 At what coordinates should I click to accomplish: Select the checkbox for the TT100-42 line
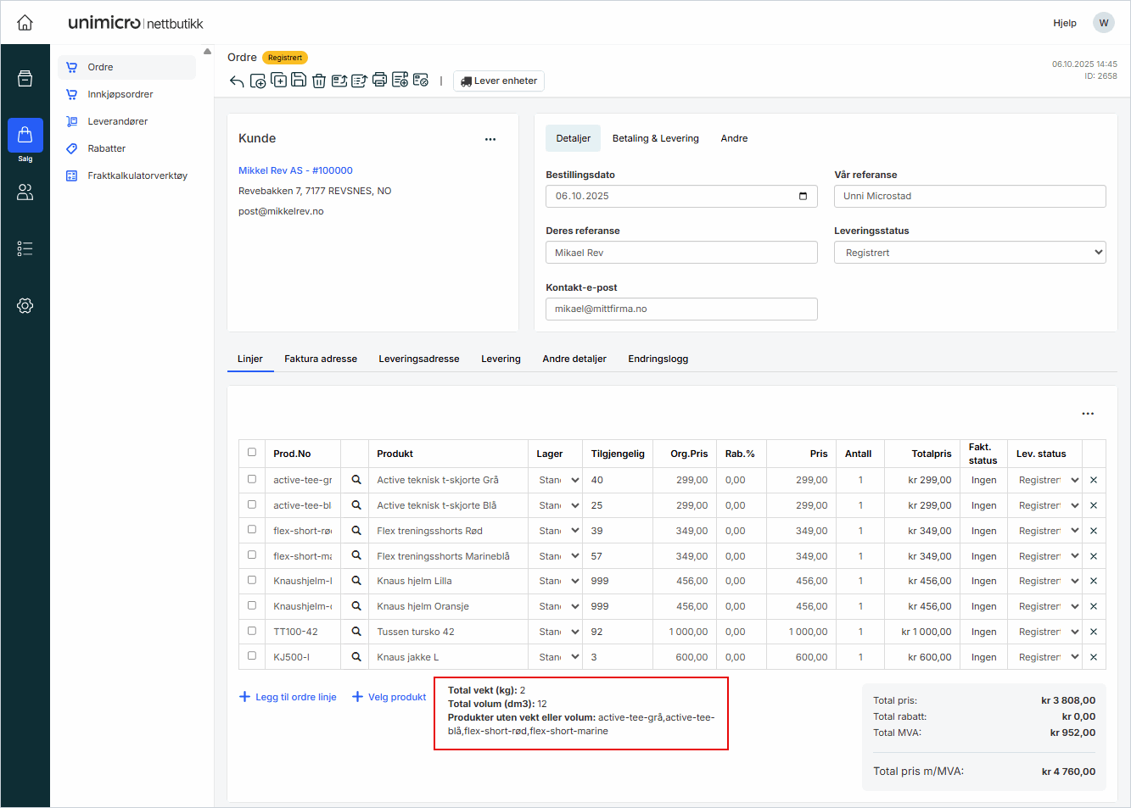click(x=252, y=631)
